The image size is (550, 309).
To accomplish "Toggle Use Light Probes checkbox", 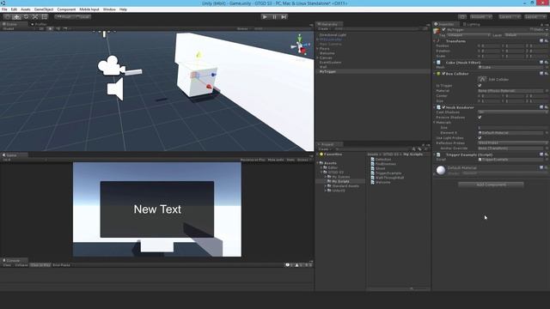I will 480,138.
